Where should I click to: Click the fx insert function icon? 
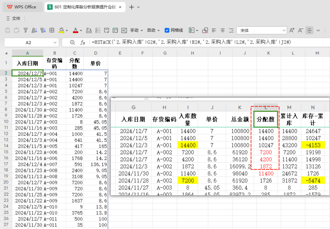point(83,42)
